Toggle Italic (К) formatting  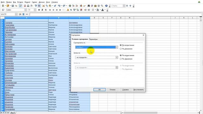pos(42,10)
